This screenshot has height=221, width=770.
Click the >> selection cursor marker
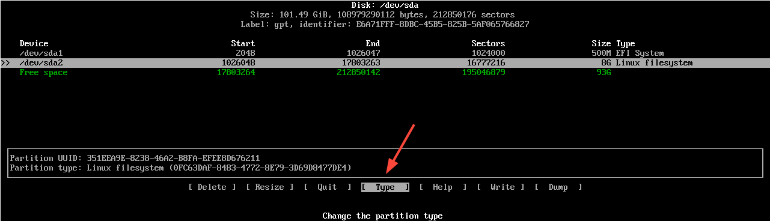(x=5, y=63)
